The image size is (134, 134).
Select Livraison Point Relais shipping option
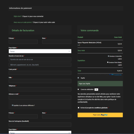[x=108, y=62]
